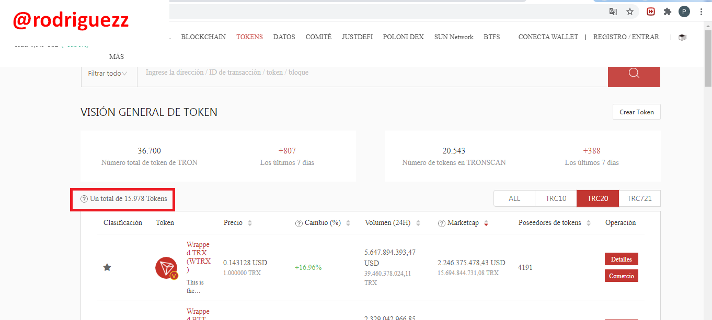This screenshot has width=712, height=320.
Task: Open BLOCKCHAIN menu
Action: coord(203,37)
